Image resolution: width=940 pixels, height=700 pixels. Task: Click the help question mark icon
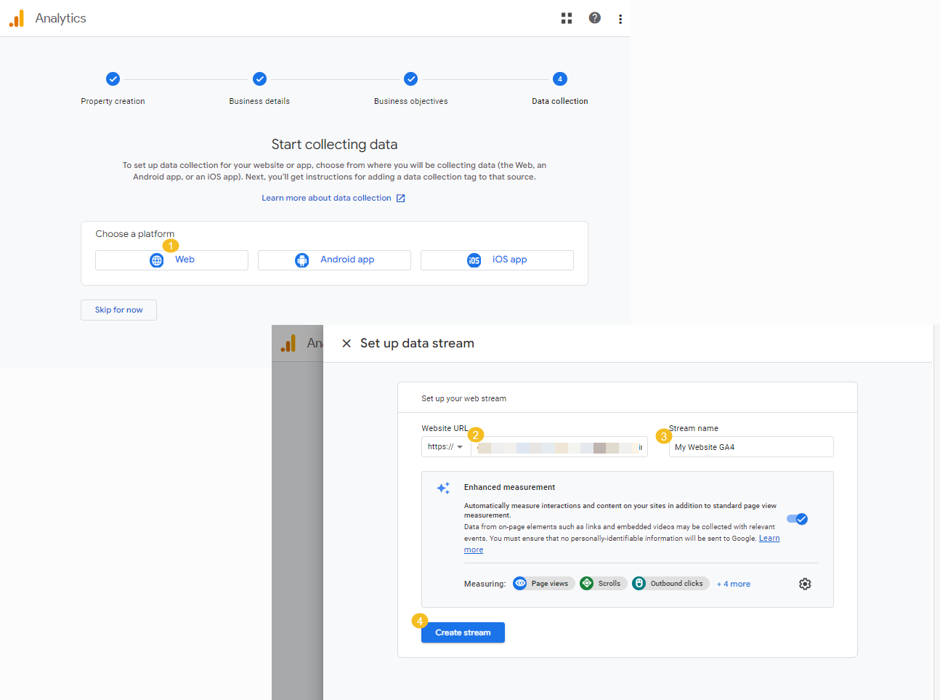(594, 18)
